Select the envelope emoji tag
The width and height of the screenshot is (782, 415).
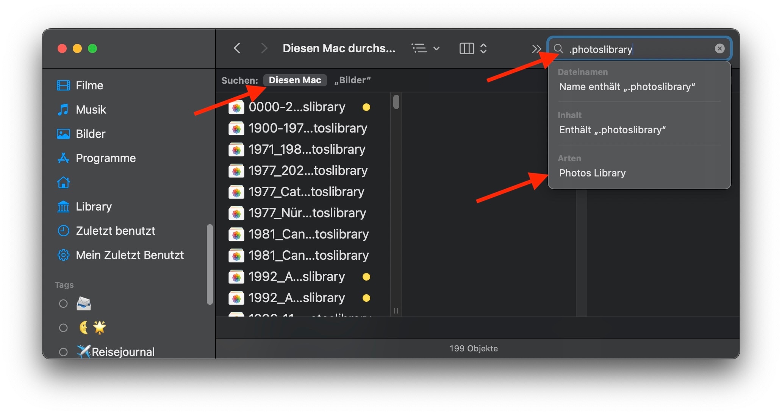click(84, 304)
